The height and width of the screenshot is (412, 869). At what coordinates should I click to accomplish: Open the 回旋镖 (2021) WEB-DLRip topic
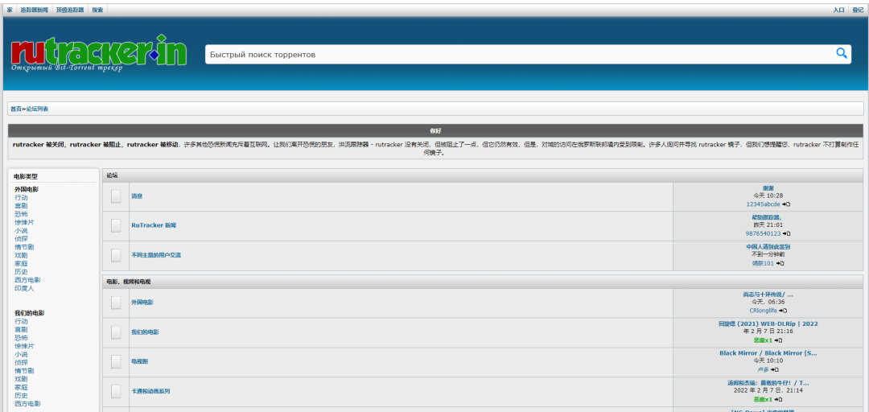[768, 323]
